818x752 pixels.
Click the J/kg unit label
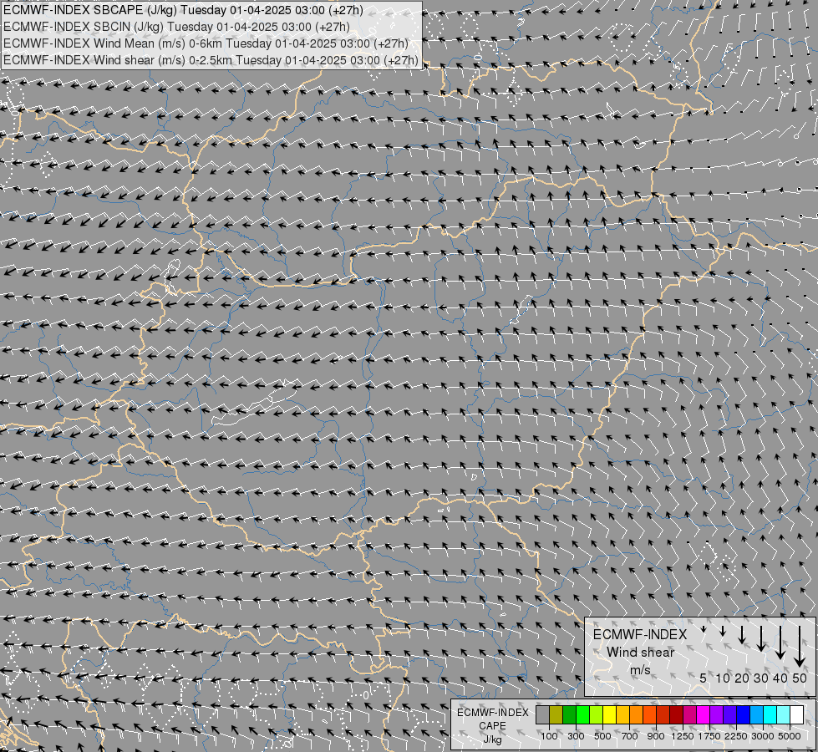click(492, 740)
